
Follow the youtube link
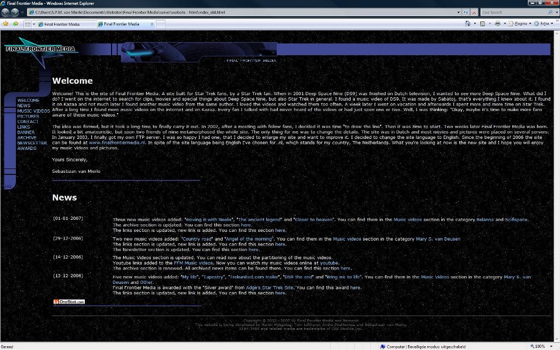329,263
